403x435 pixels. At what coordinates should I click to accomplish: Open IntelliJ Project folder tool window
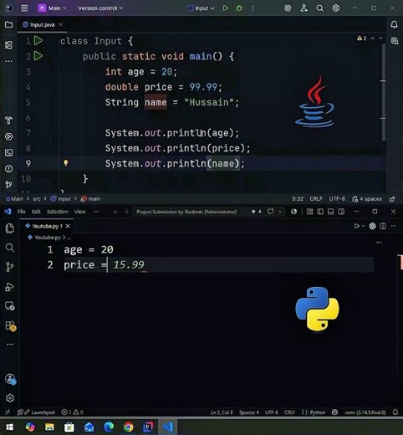pyautogui.click(x=9, y=24)
